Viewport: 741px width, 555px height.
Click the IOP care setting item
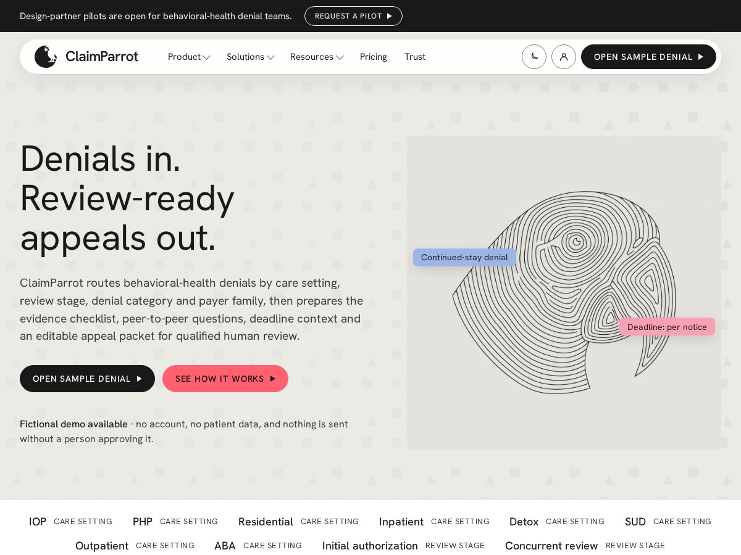[70, 522]
